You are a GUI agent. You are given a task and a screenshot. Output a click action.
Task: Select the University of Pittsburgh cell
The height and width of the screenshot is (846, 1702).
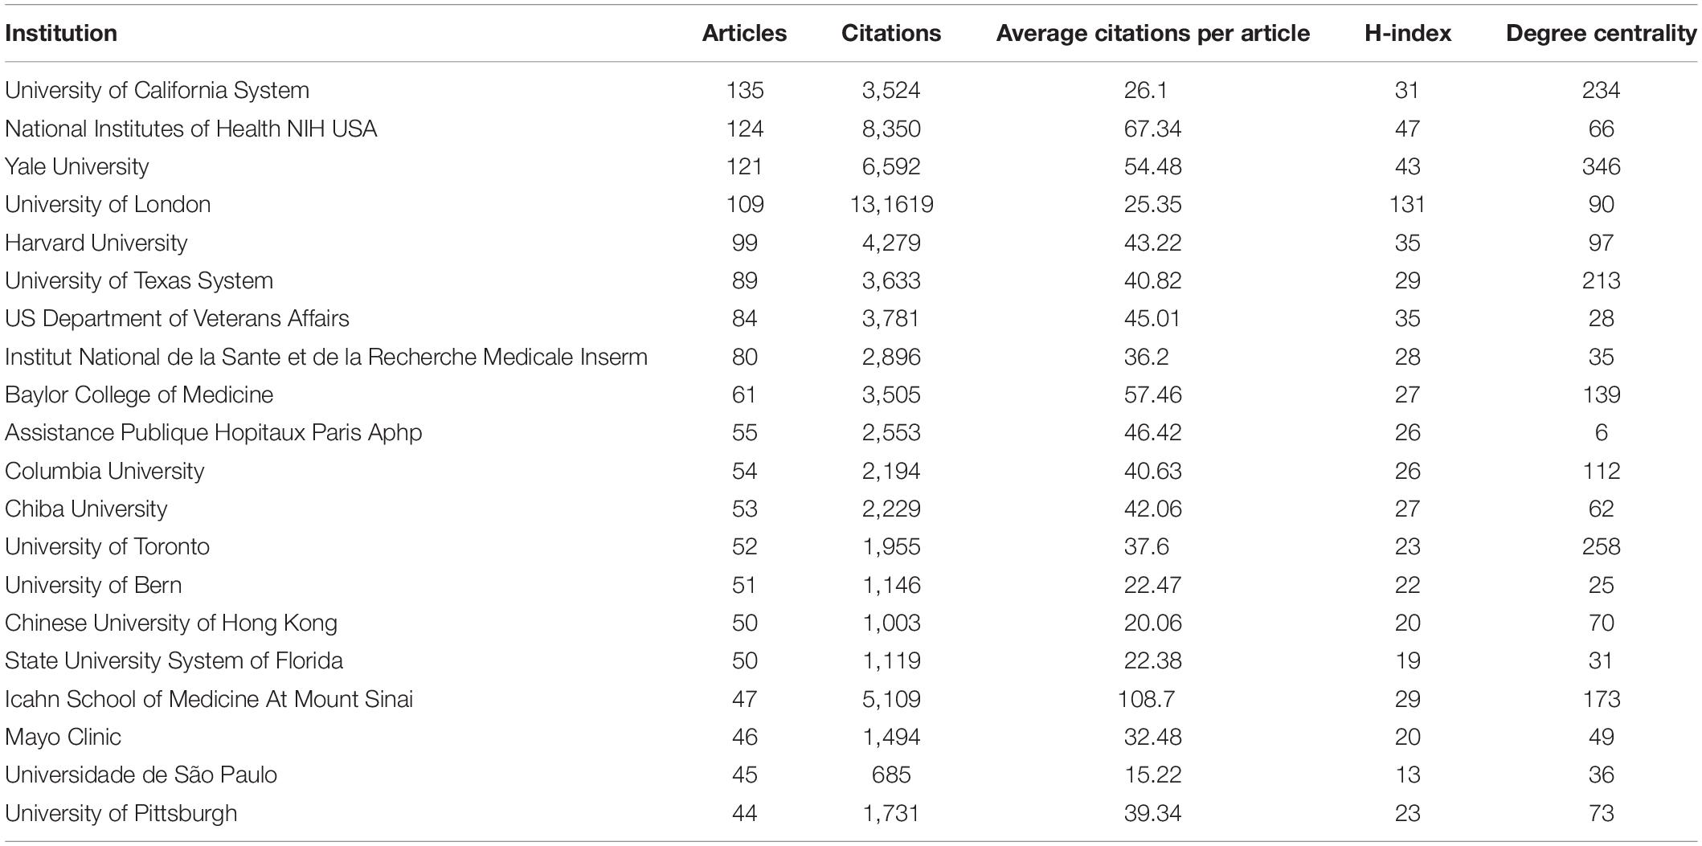tap(121, 813)
